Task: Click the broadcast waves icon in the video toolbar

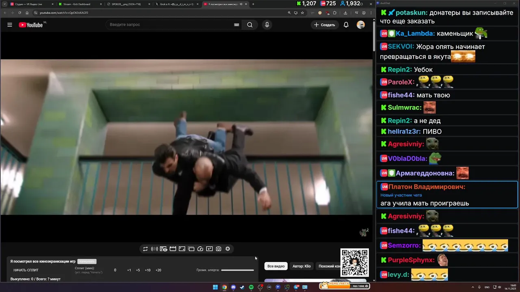Action: click(154, 249)
